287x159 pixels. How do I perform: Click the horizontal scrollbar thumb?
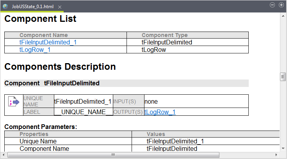pos(113,155)
